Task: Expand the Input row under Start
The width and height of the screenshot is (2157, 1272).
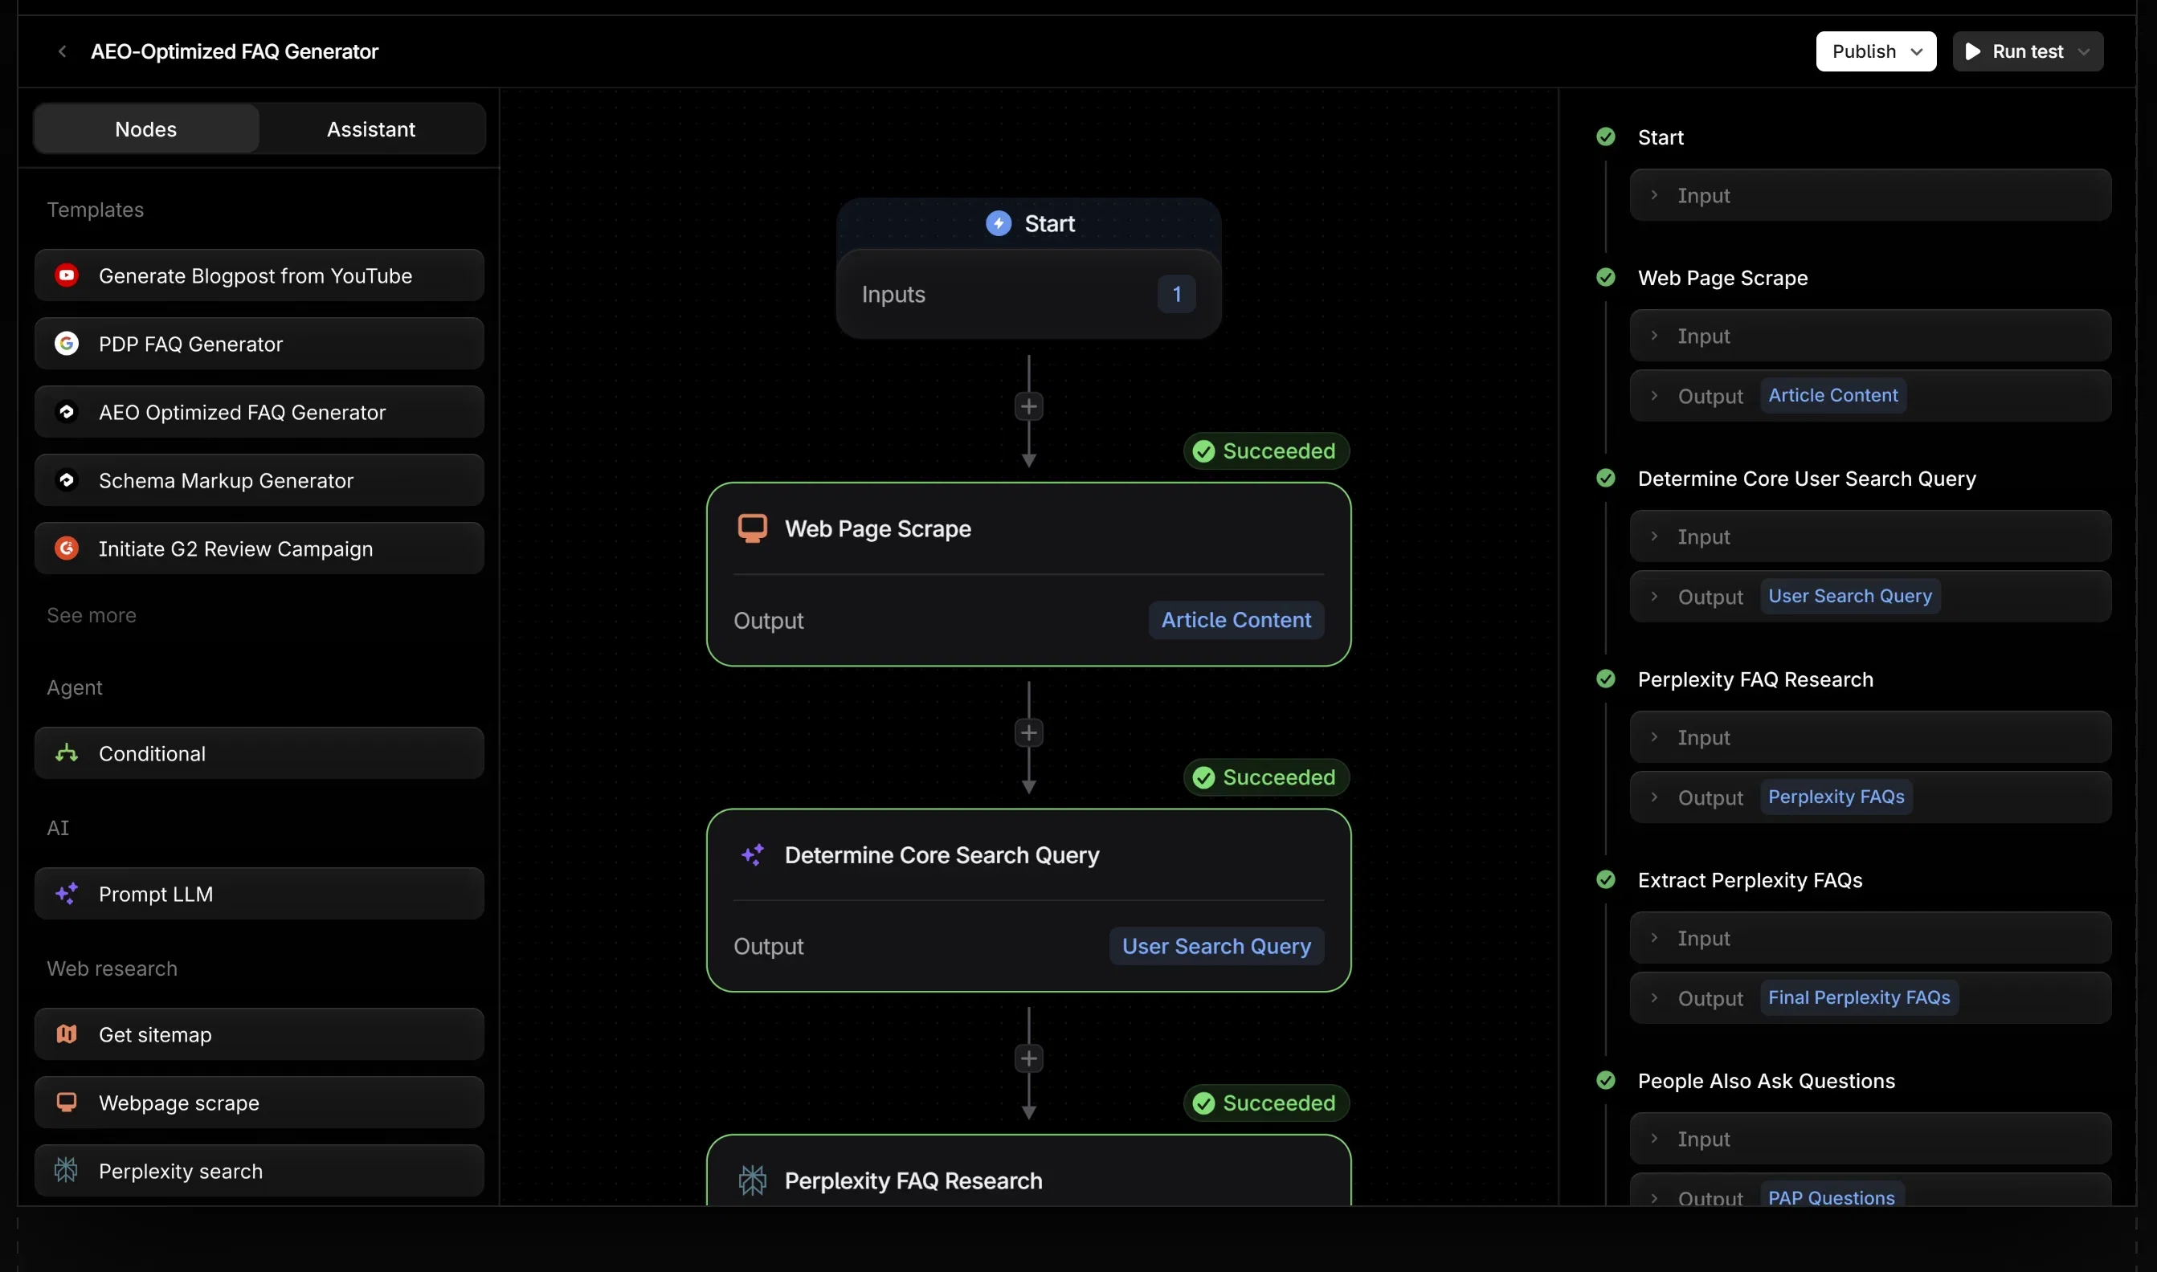Action: [1871, 194]
